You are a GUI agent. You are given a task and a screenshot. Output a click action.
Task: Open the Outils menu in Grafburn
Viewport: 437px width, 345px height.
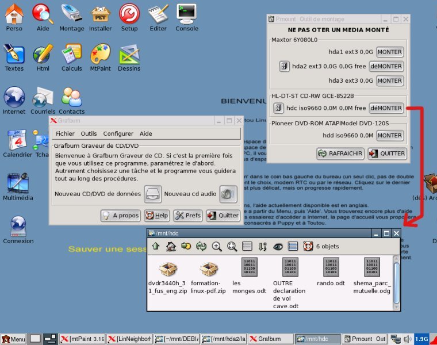[x=89, y=133]
